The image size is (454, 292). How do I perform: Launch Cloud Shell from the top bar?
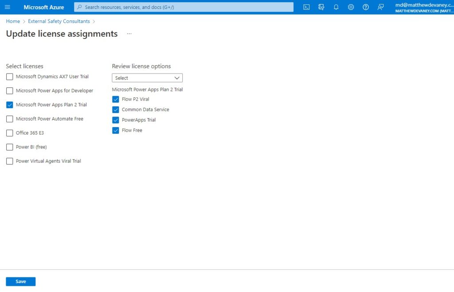point(306,7)
